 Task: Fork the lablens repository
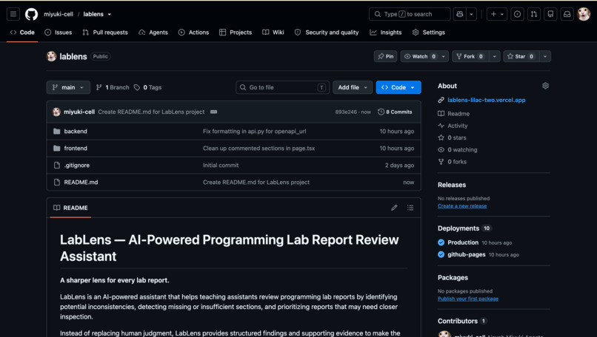click(470, 56)
